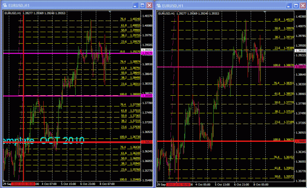
Task: Close the right EURUSD,H1 chart window
Action: (x=303, y=6)
